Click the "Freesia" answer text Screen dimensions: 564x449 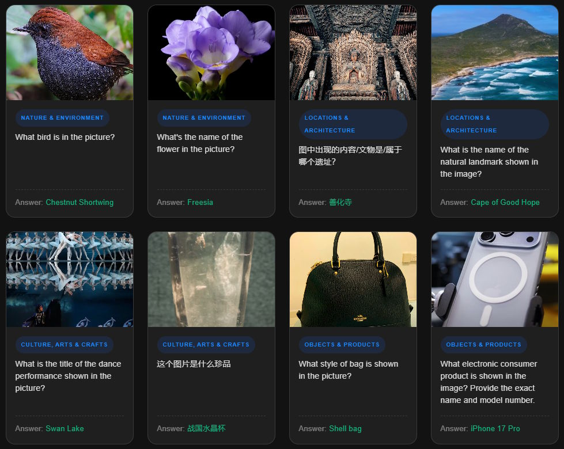coord(200,203)
